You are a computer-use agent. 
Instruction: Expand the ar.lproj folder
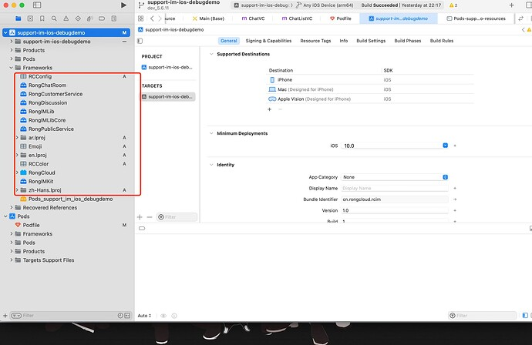[x=17, y=138]
